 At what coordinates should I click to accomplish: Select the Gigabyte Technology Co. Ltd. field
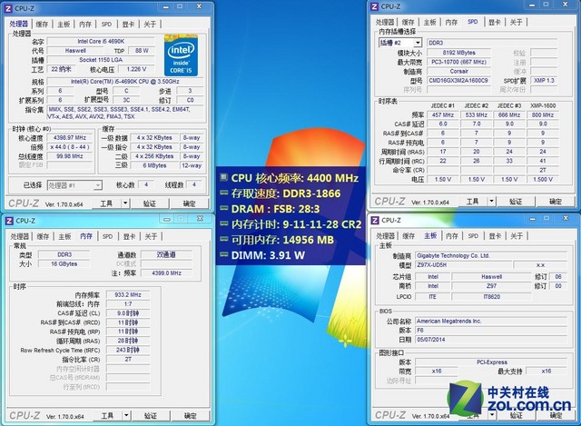click(x=491, y=255)
